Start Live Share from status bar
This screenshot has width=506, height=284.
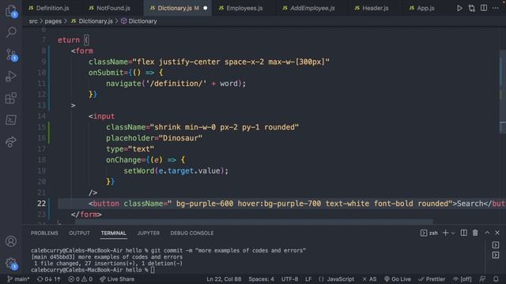(x=117, y=278)
